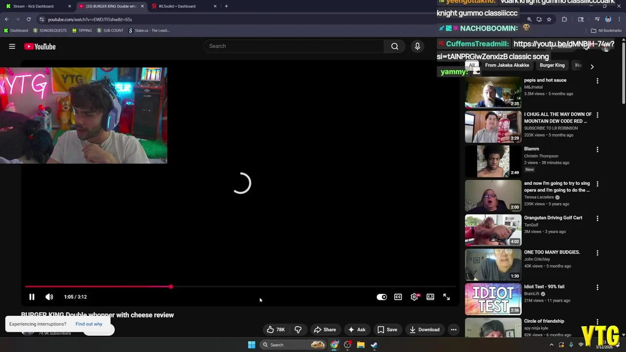Reload the current page
This screenshot has height=352, width=626.
tap(29, 20)
